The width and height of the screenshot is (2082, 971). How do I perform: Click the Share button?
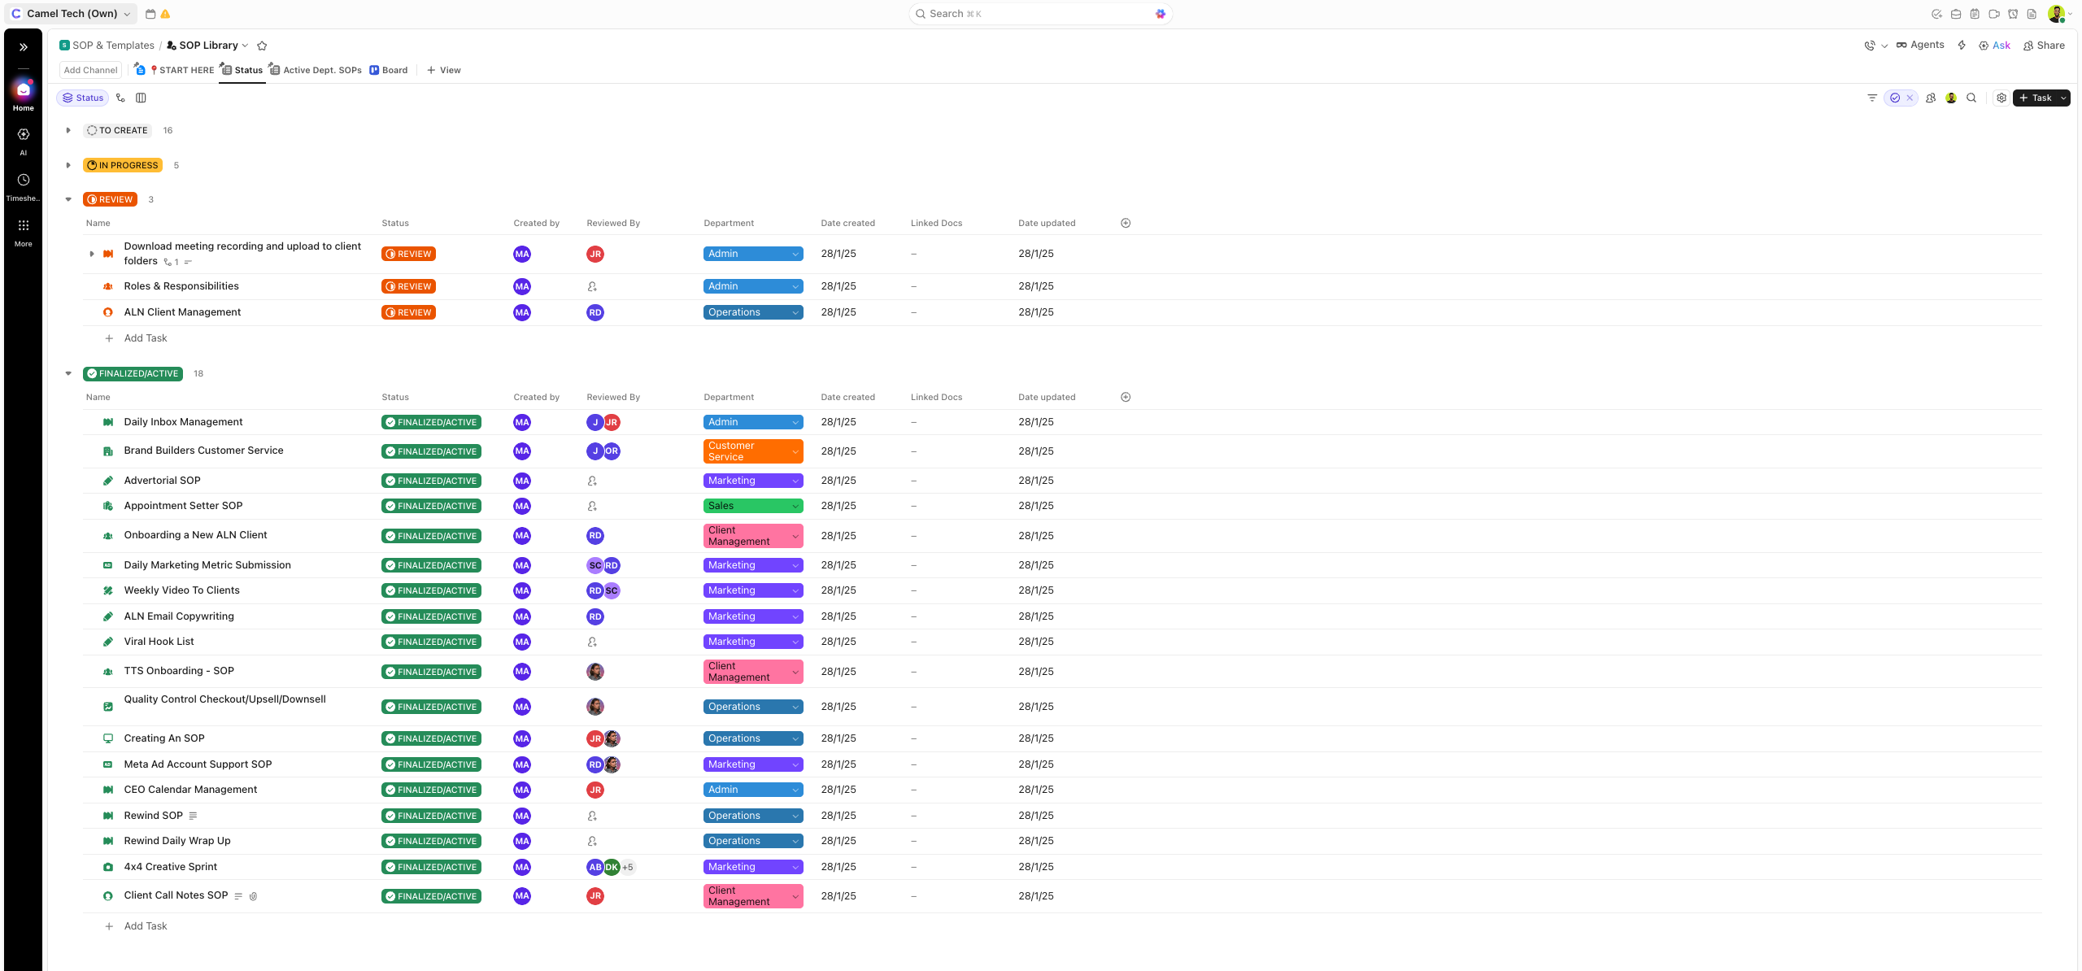click(x=2044, y=46)
